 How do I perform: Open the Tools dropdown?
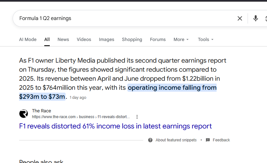coord(206,39)
